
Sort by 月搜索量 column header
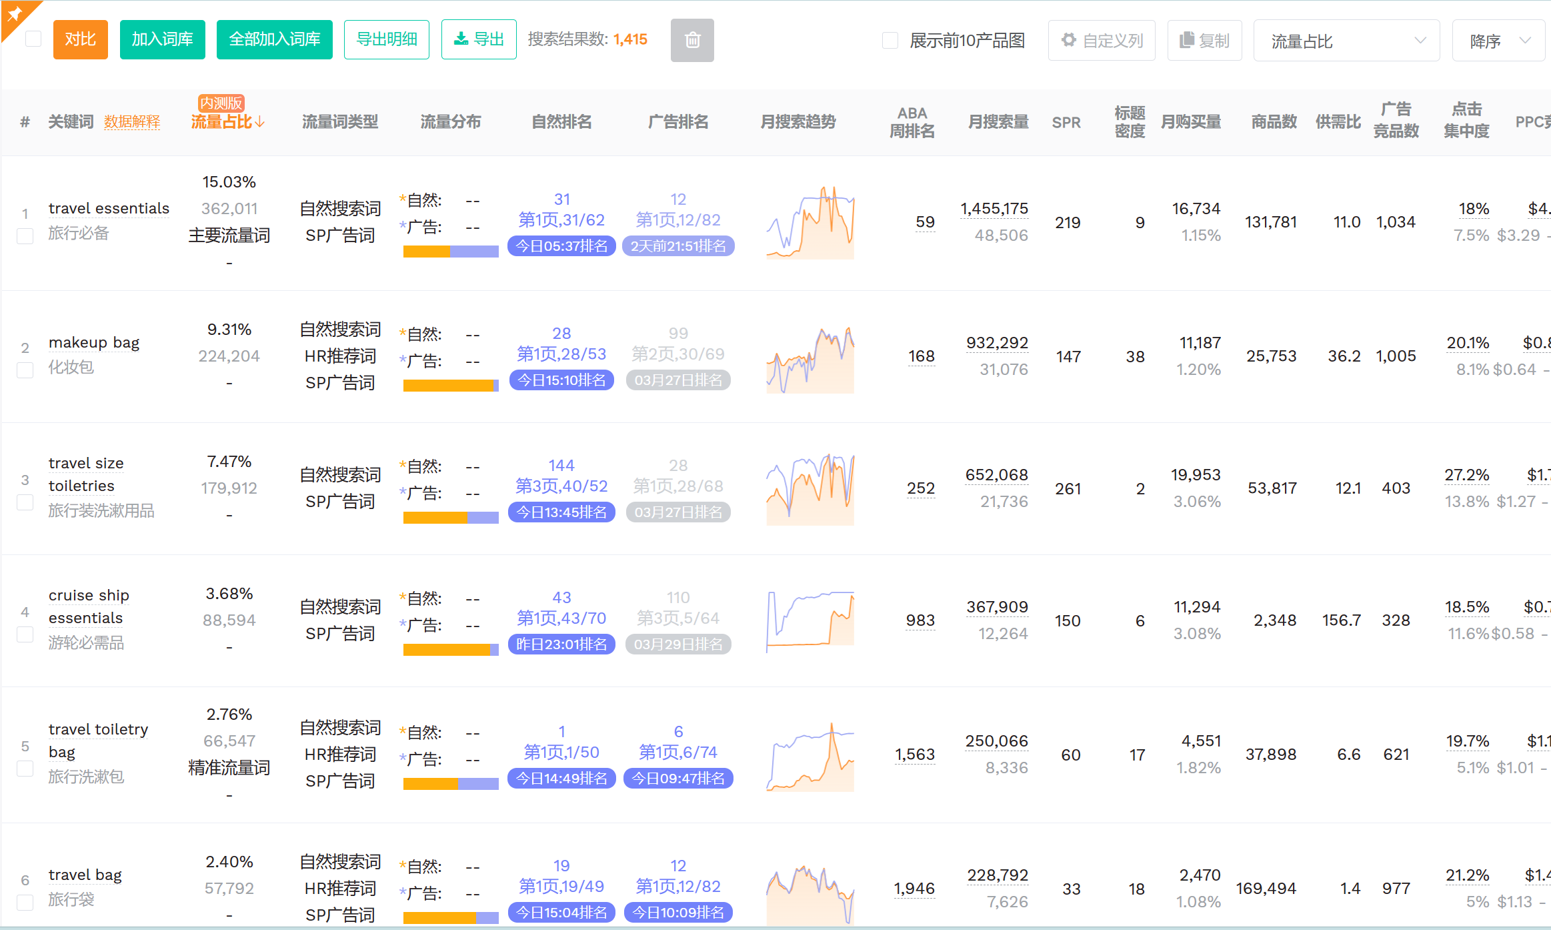pyautogui.click(x=998, y=122)
